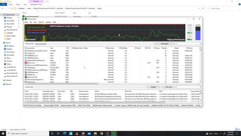Viewport: 241px width, 136px height.
Task: Click the Search Setup box in Explorer
Action: (223, 8)
